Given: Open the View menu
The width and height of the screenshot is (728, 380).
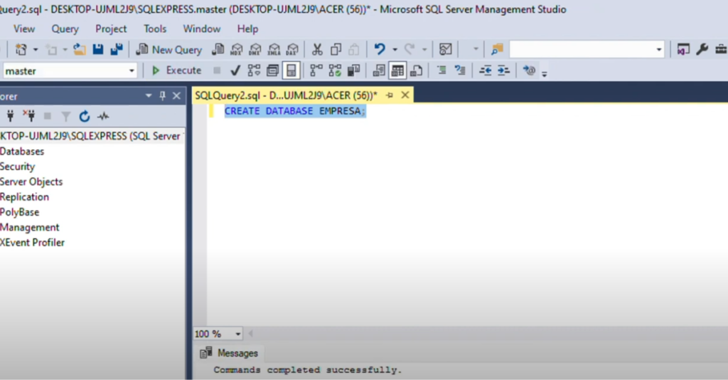Looking at the screenshot, I should point(24,28).
